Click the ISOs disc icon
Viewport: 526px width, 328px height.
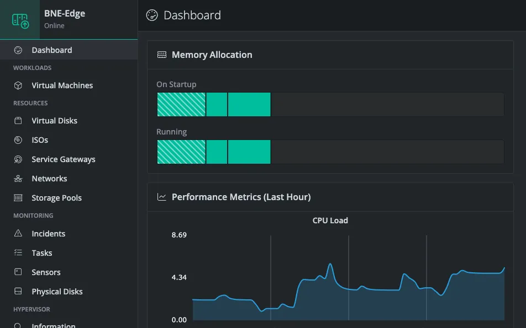click(x=18, y=140)
